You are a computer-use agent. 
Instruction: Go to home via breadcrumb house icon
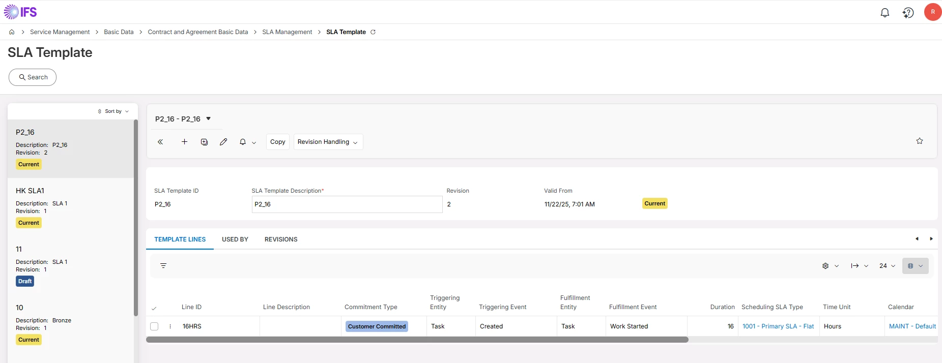point(12,32)
